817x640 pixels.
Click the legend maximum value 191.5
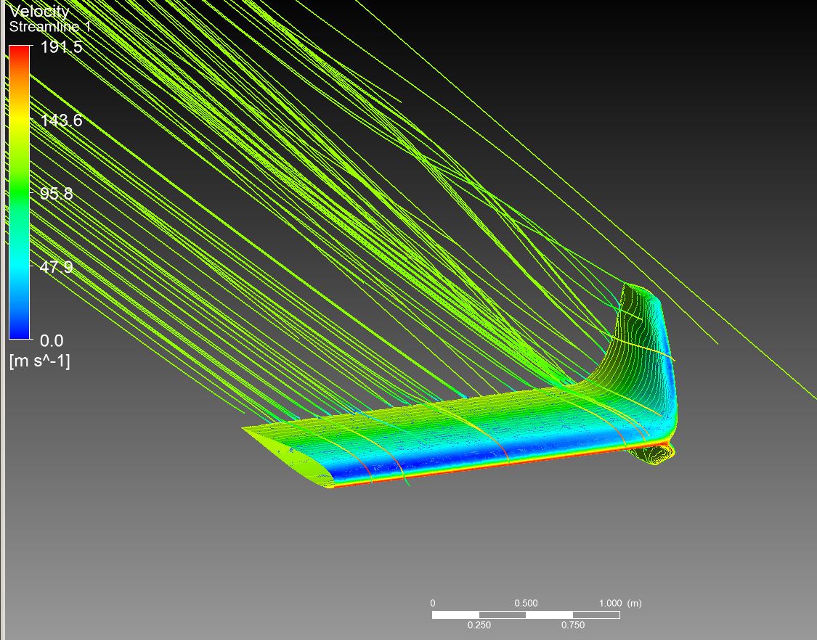point(62,47)
